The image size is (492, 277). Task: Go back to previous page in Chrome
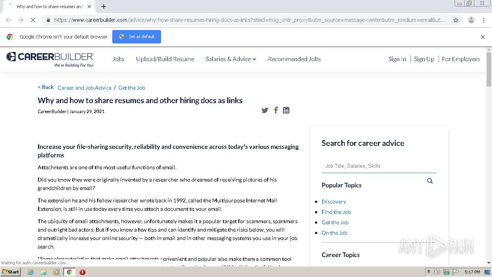(8, 20)
